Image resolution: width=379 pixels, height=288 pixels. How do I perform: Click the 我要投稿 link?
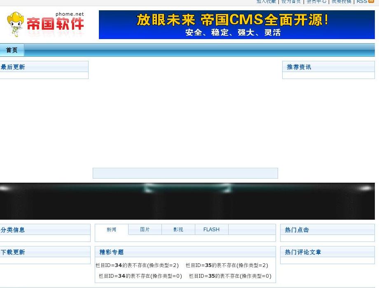click(341, 1)
